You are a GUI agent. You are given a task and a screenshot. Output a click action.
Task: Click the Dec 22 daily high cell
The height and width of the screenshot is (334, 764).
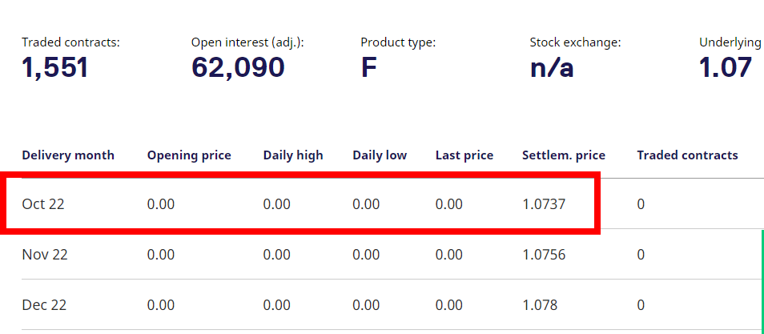click(276, 305)
